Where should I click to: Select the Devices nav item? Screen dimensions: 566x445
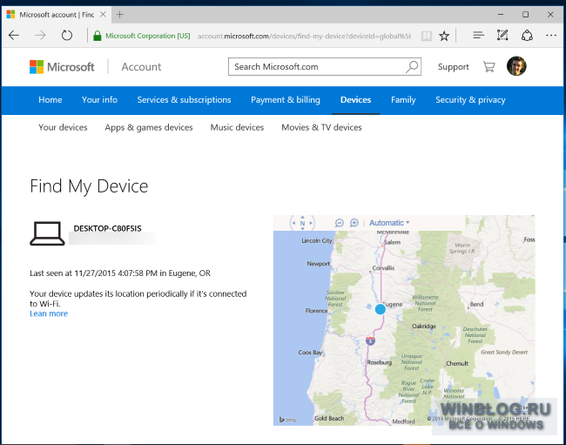(355, 100)
